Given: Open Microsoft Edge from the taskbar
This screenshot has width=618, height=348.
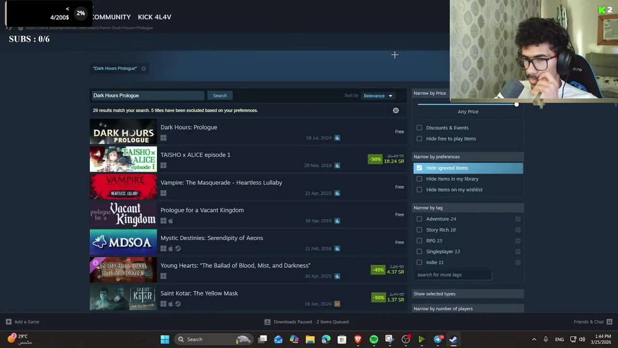Looking at the screenshot, I should click(x=326, y=339).
